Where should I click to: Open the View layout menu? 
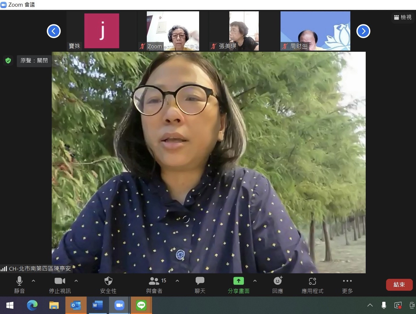(x=403, y=17)
